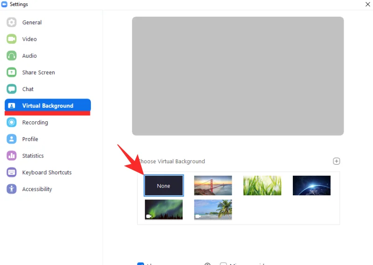Open the Keyboard Shortcuts settings

click(47, 172)
